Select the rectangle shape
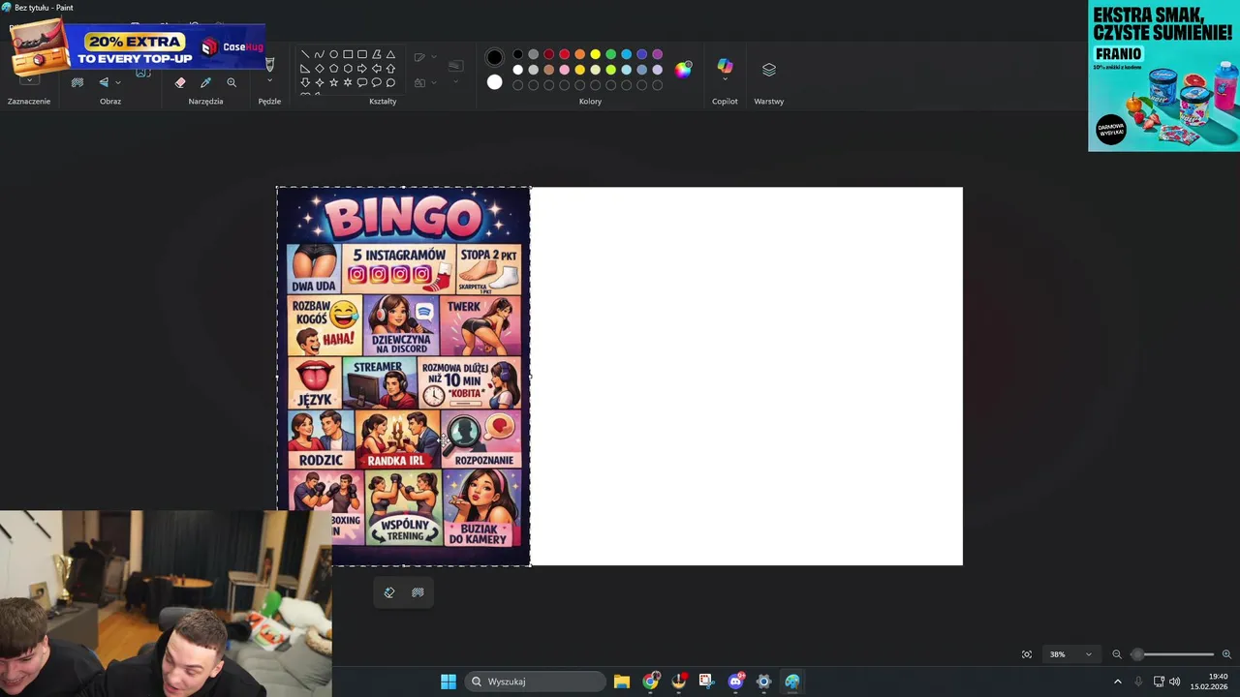Screen dimensions: 1240x697 (348, 54)
